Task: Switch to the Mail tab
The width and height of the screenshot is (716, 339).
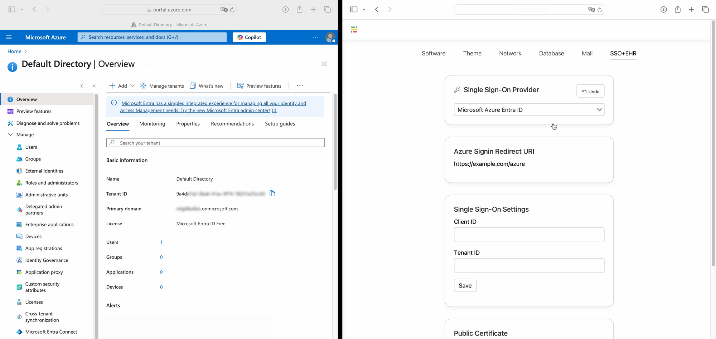Action: click(x=587, y=53)
